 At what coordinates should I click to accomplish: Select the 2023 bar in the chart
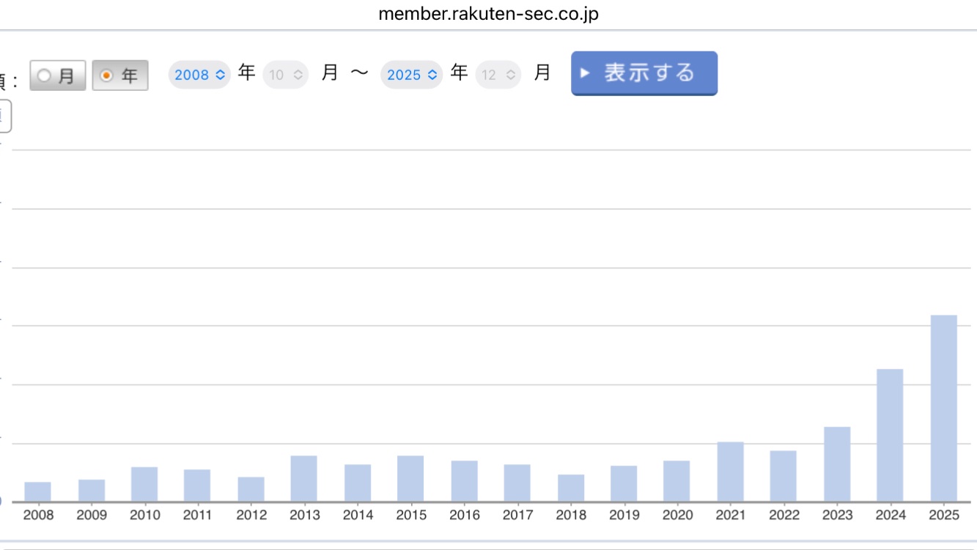[837, 463]
